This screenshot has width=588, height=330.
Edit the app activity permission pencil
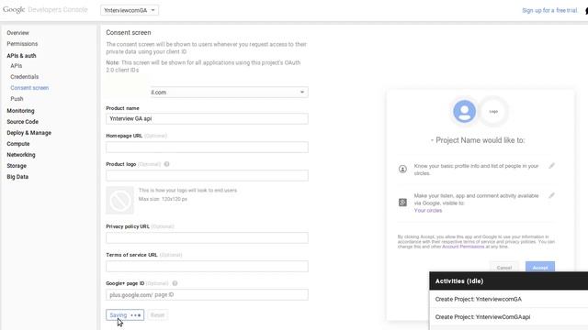(551, 195)
